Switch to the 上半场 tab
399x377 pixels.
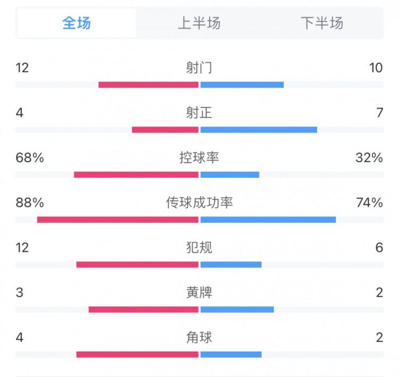pos(199,23)
